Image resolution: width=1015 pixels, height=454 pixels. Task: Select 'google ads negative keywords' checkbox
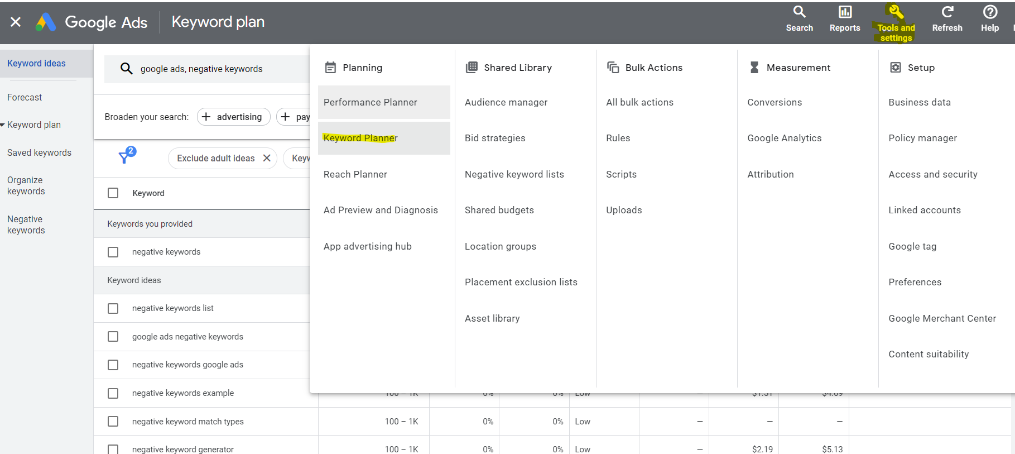pos(113,337)
